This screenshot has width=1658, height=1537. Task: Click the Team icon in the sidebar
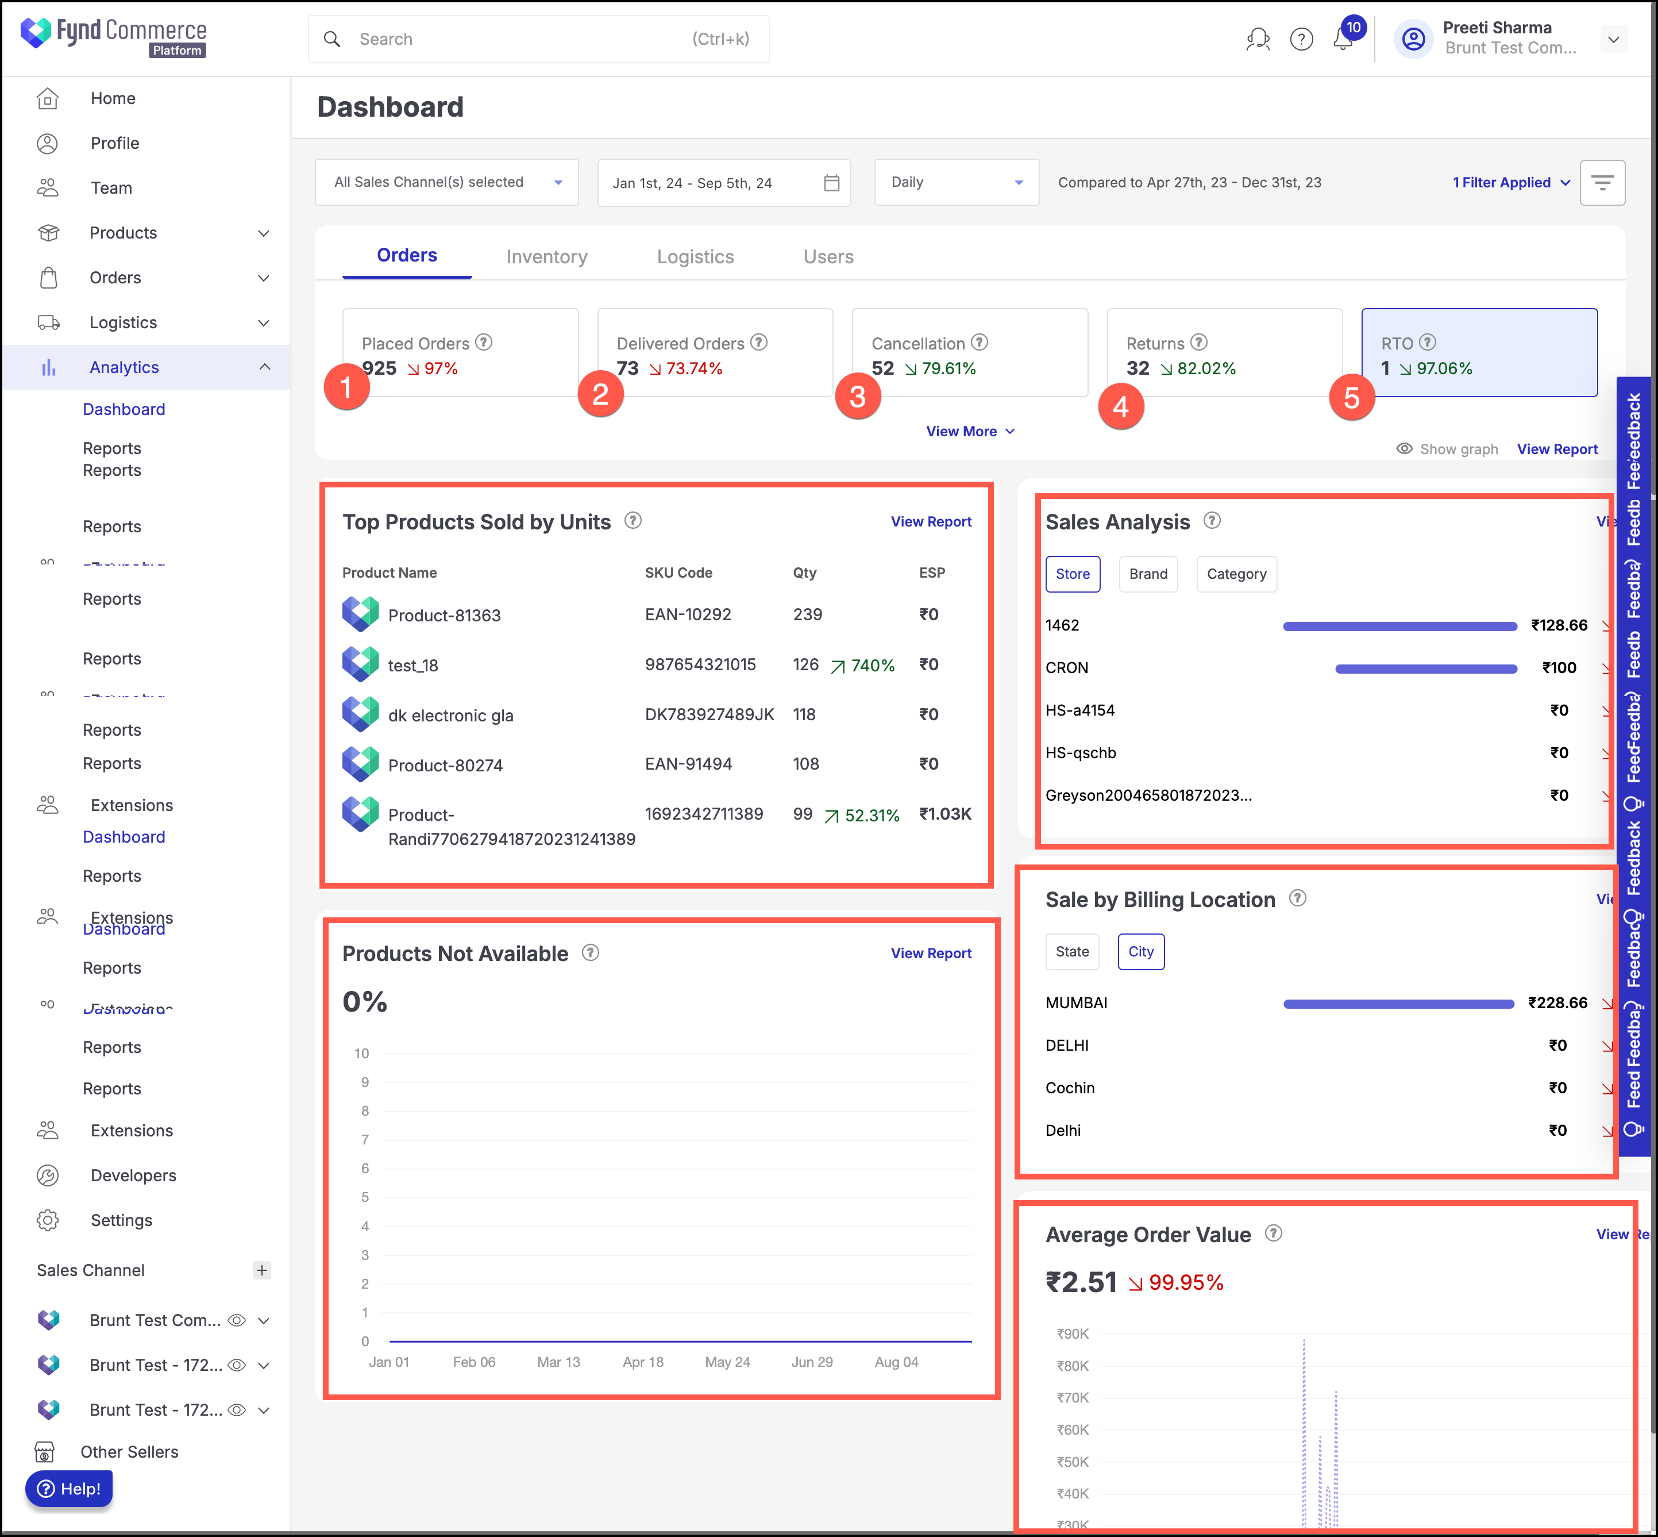47,188
